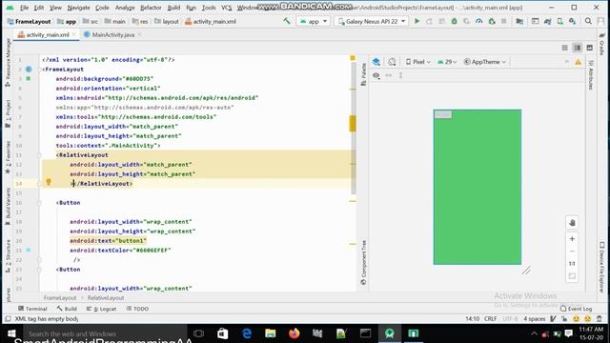Click the trash can memory icon in status bar
Screen dimensions: 610x343
(x=600, y=319)
